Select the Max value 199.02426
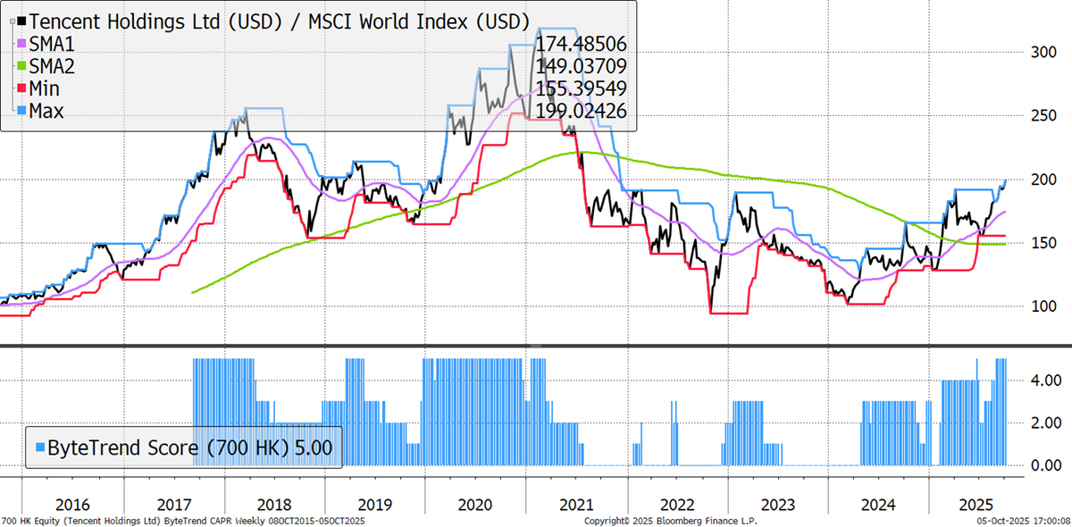1072x527 pixels. pos(582,110)
